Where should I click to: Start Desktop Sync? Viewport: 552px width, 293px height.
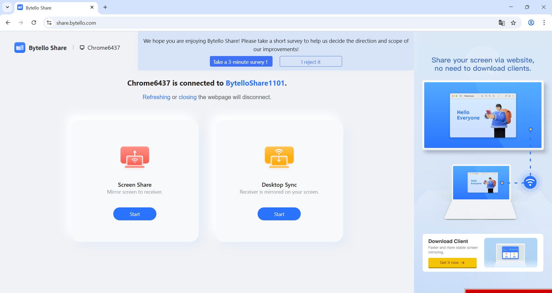(279, 214)
